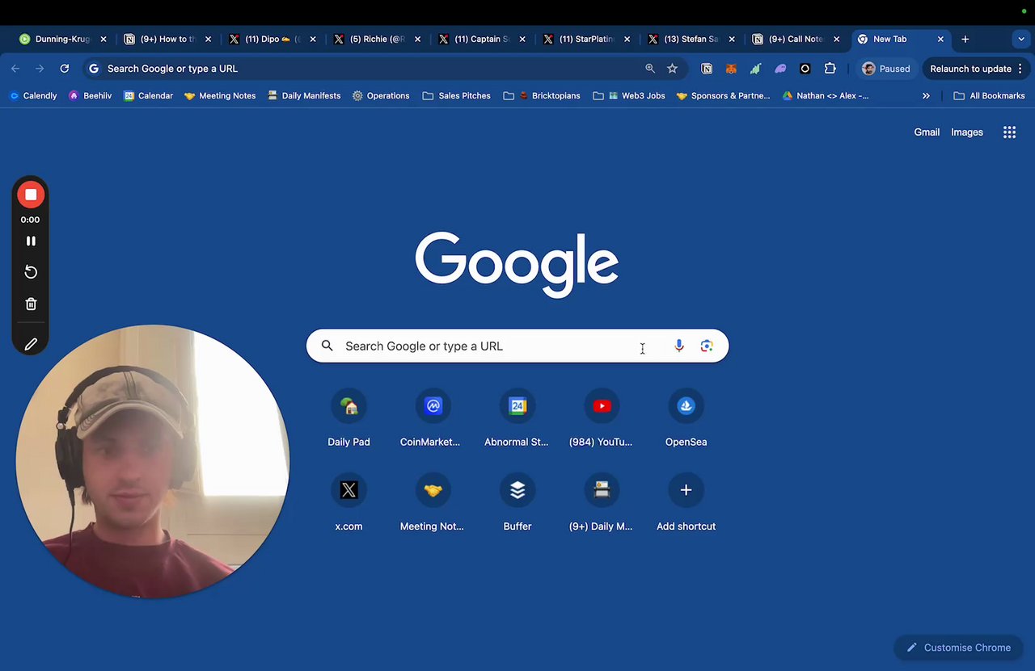Viewport: 1035px width, 671px height.
Task: Expand the All Bookmarks folder
Action: coord(989,95)
